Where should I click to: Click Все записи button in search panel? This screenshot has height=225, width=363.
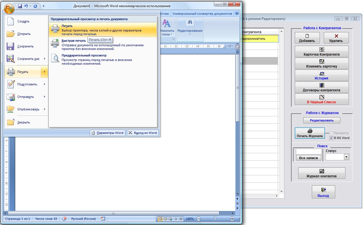(308, 158)
